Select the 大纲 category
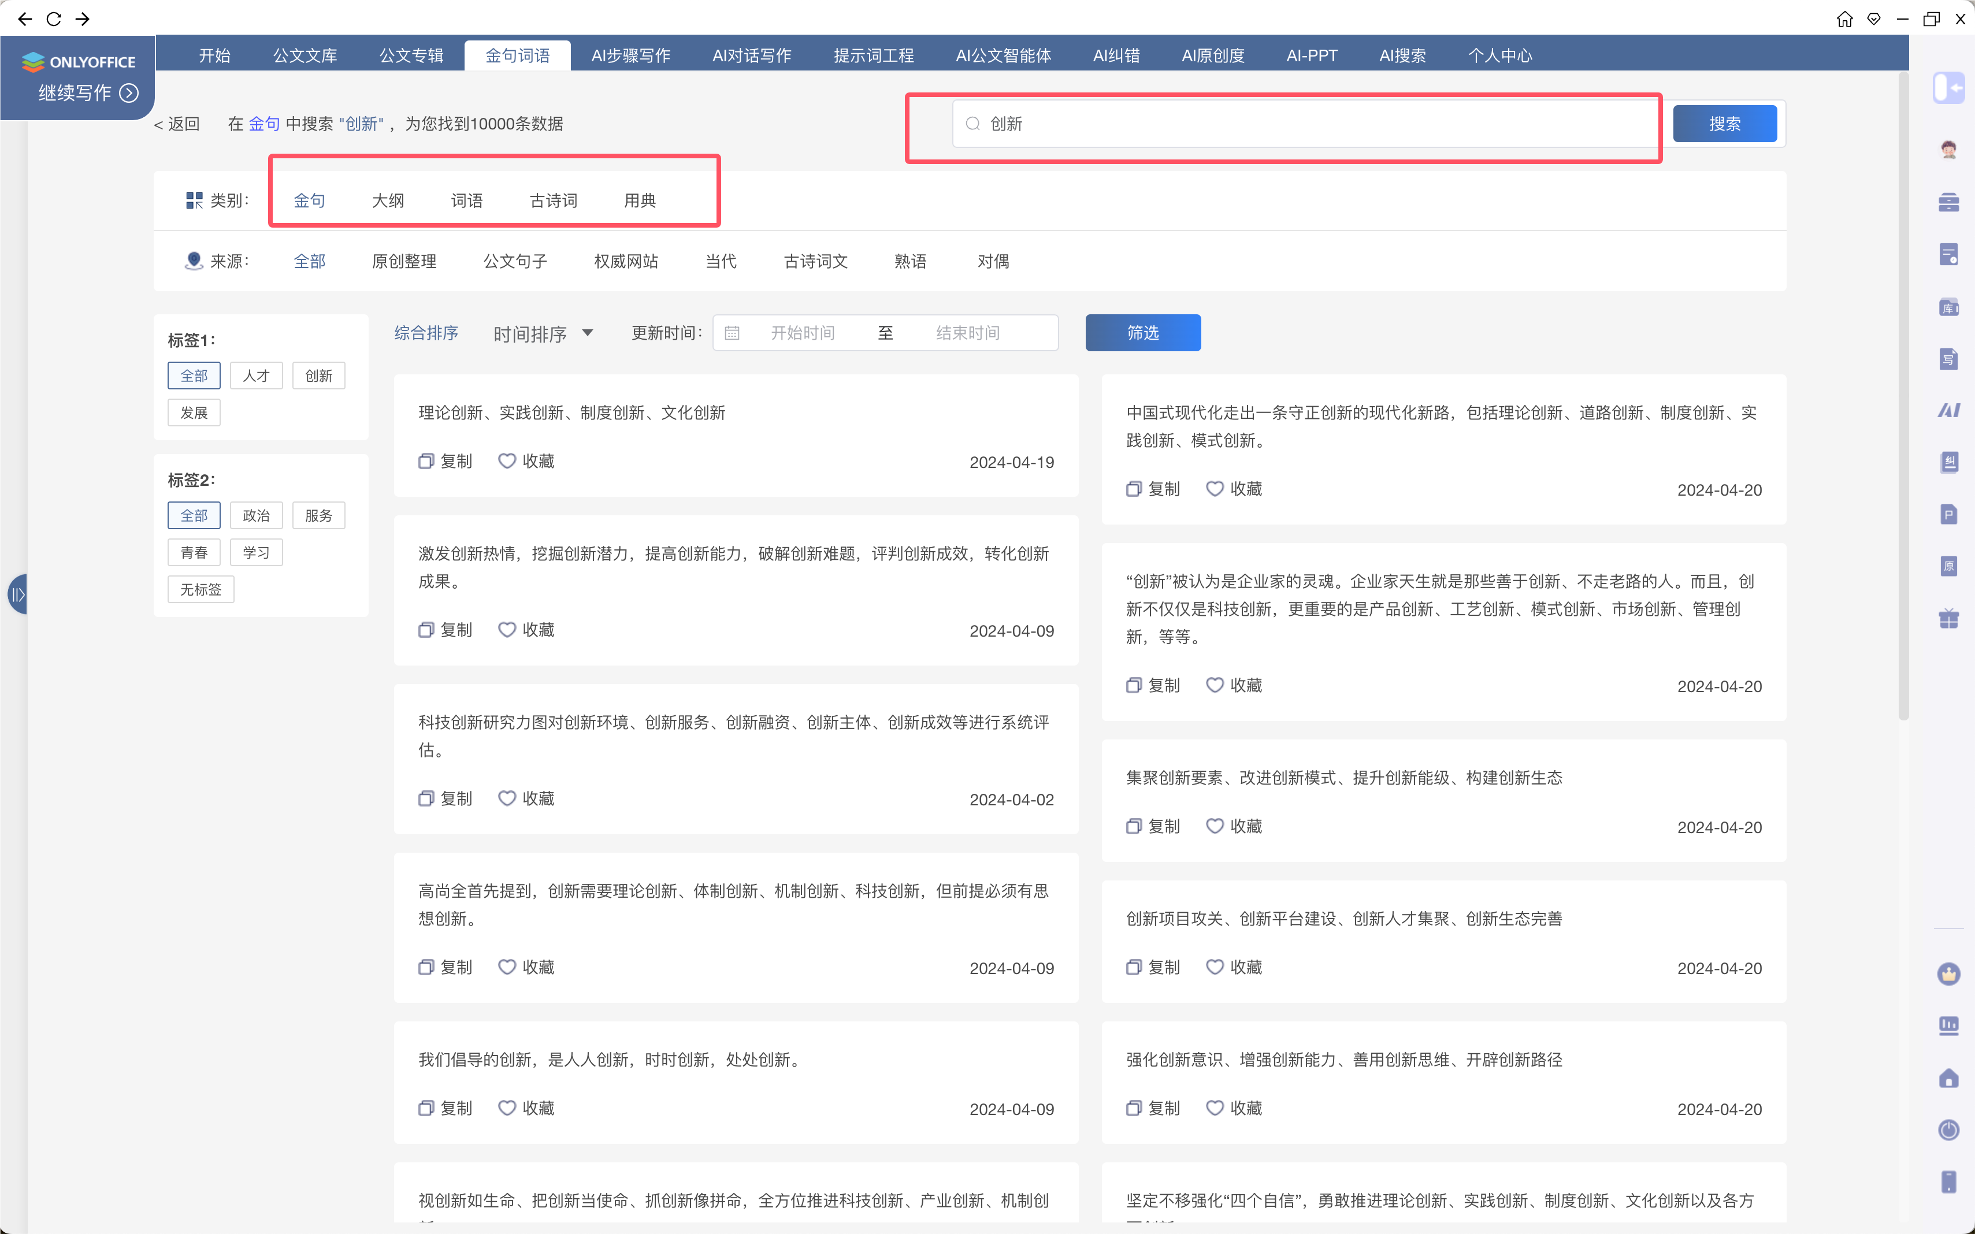This screenshot has height=1234, width=1975. point(388,201)
